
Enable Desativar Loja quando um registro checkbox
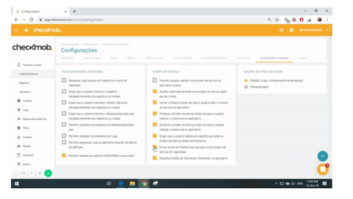tap(64, 80)
